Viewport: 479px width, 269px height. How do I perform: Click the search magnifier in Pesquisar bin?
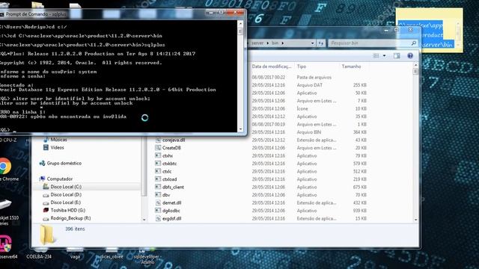pyautogui.click(x=414, y=43)
